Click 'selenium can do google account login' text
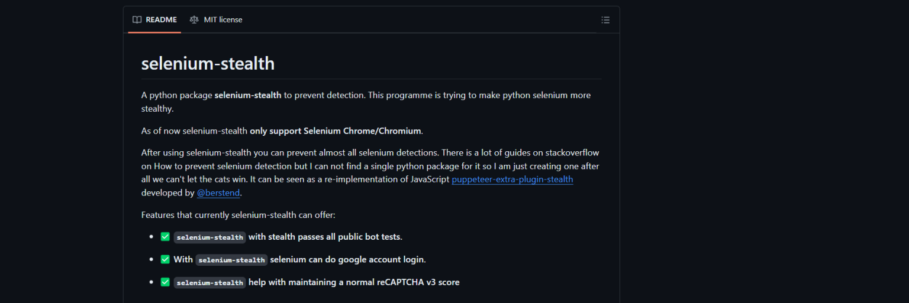 pyautogui.click(x=347, y=259)
